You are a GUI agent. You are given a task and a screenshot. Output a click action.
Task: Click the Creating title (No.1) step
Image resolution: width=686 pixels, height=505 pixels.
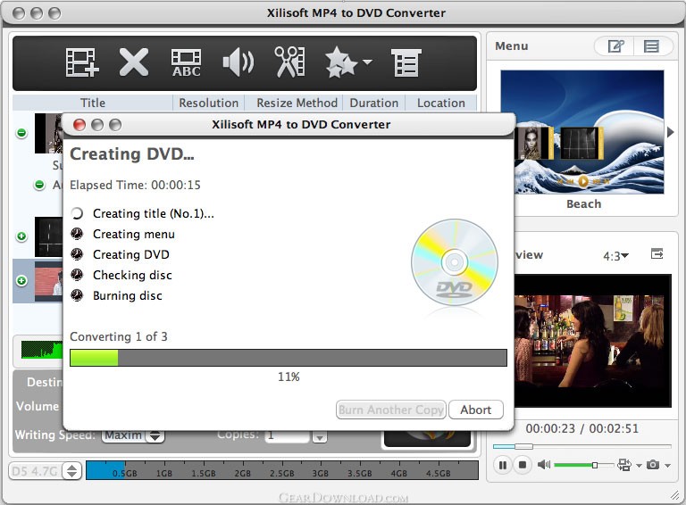[153, 213]
